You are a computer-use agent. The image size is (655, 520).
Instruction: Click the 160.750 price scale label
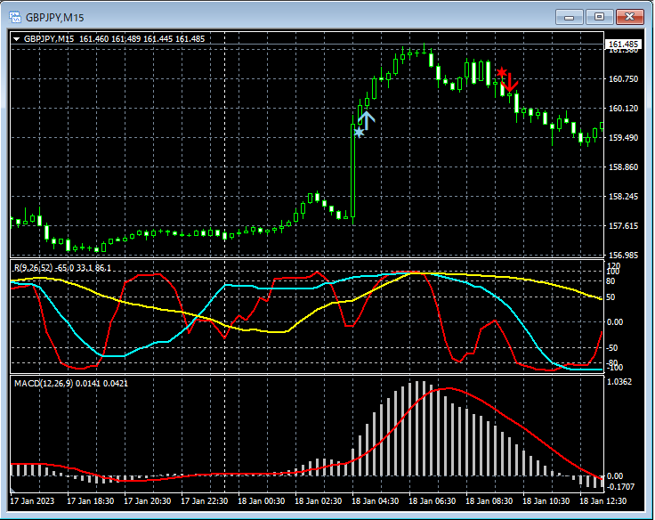coord(623,79)
